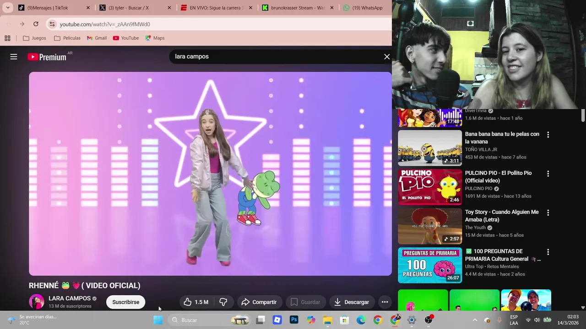The width and height of the screenshot is (586, 329).
Task: Click 'The Youth' channel name
Action: [x=475, y=228]
